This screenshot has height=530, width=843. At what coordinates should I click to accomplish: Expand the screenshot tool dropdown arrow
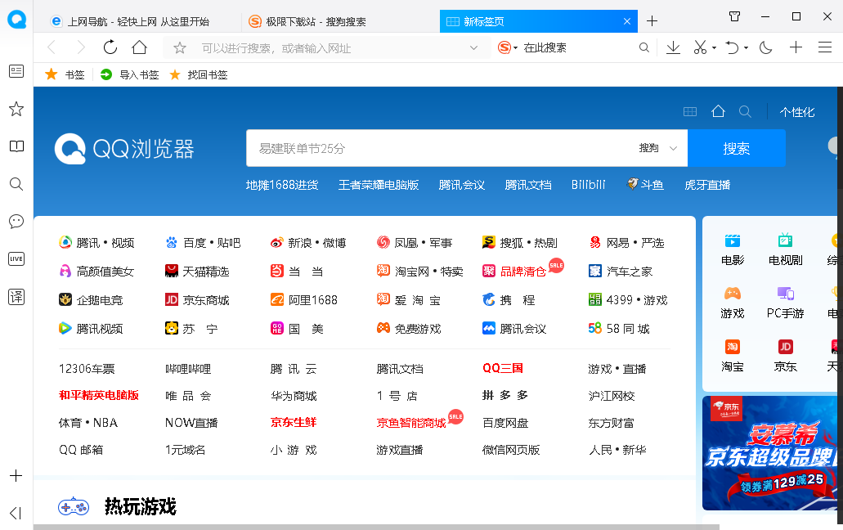tap(714, 47)
